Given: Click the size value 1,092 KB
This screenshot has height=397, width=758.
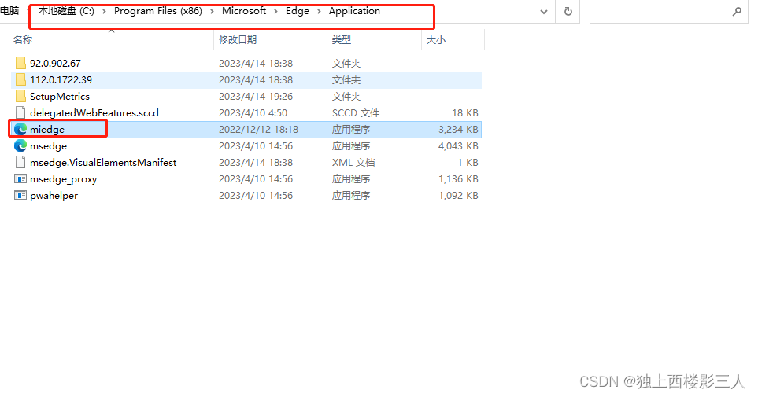Looking at the screenshot, I should coord(458,196).
